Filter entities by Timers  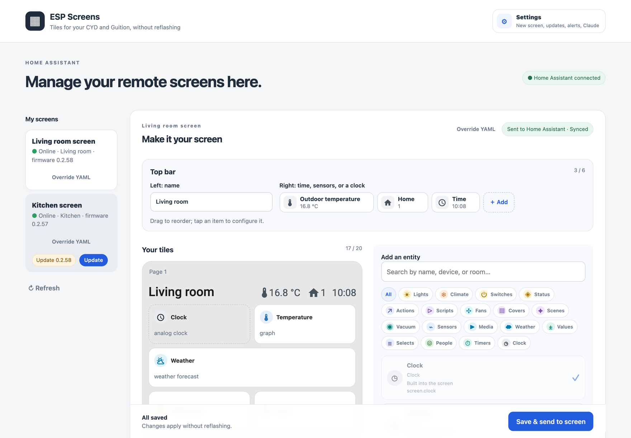click(477, 343)
